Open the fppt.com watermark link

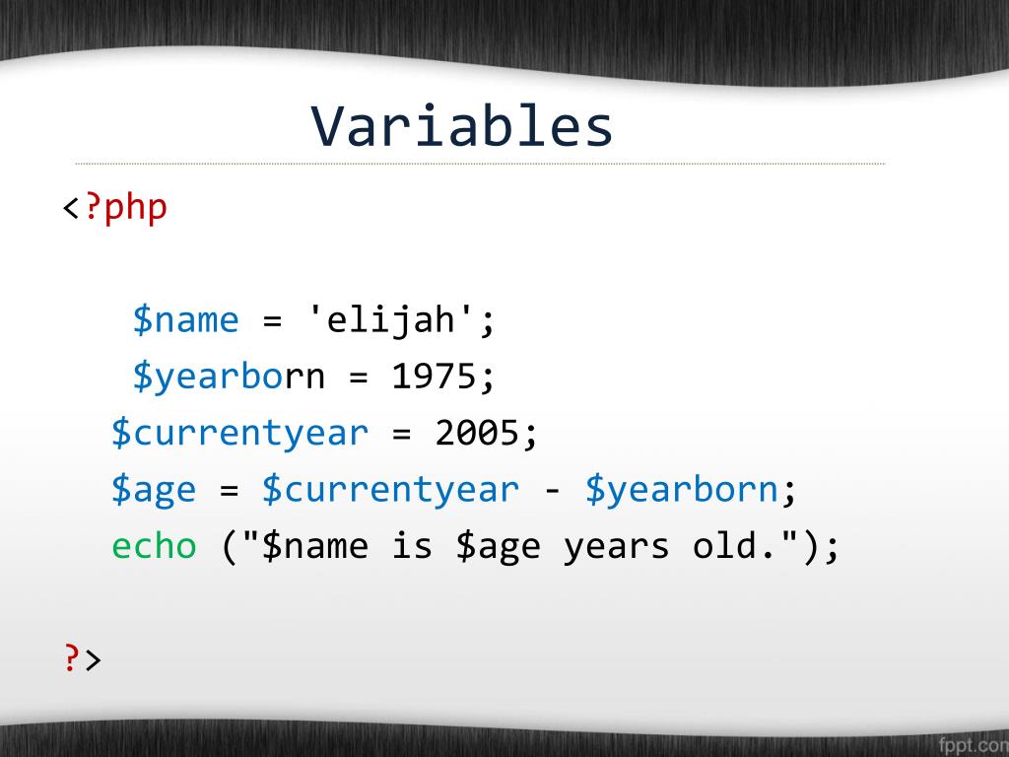[973, 745]
